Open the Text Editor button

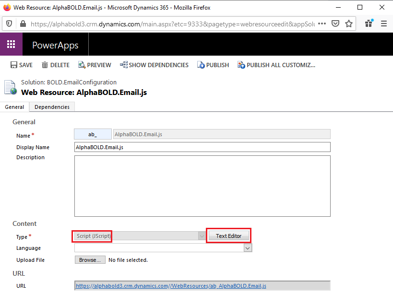[x=228, y=236]
